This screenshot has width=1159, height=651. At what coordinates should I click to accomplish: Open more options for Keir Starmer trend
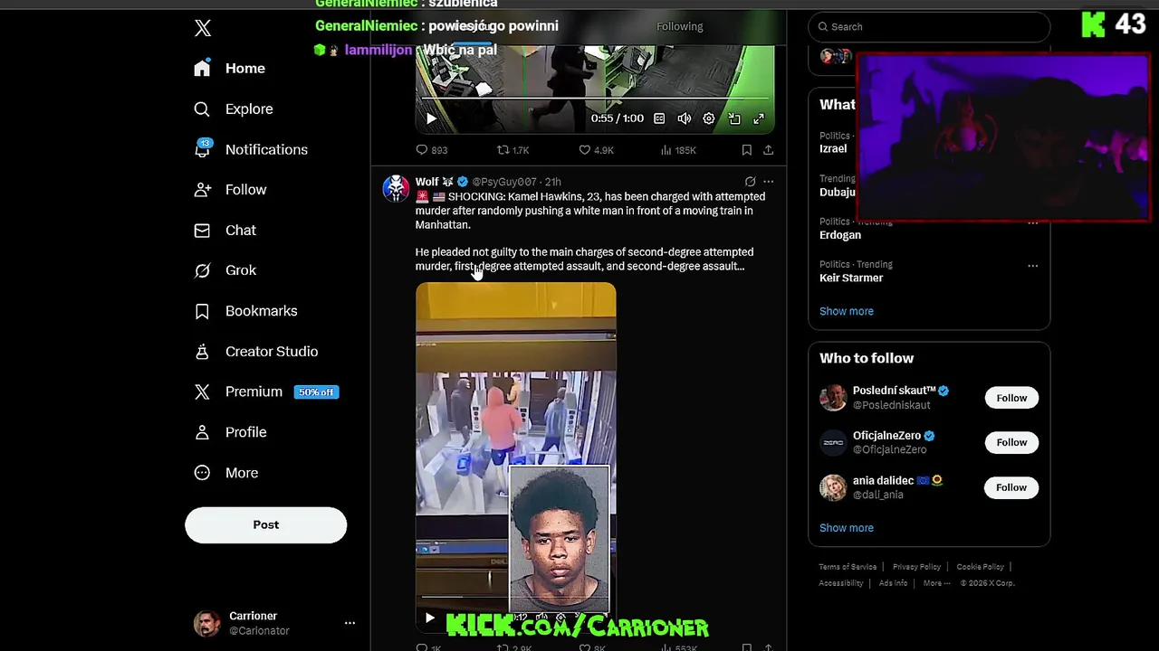pyautogui.click(x=1032, y=266)
